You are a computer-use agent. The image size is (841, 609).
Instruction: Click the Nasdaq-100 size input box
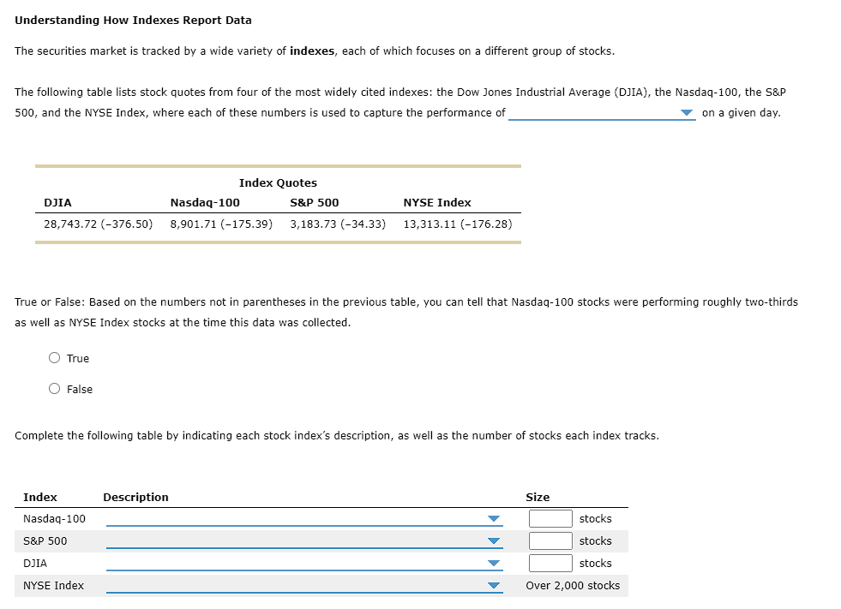coord(550,518)
